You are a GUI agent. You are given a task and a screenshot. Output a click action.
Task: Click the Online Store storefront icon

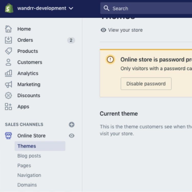[x=8, y=136]
